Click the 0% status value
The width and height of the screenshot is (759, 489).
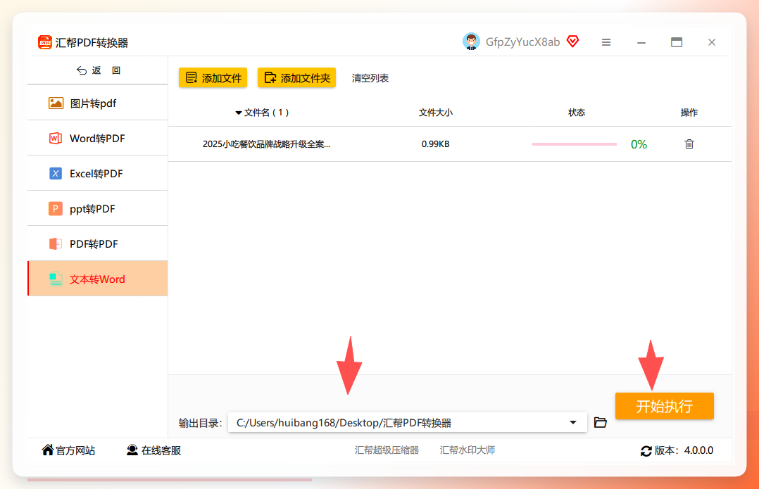click(639, 144)
